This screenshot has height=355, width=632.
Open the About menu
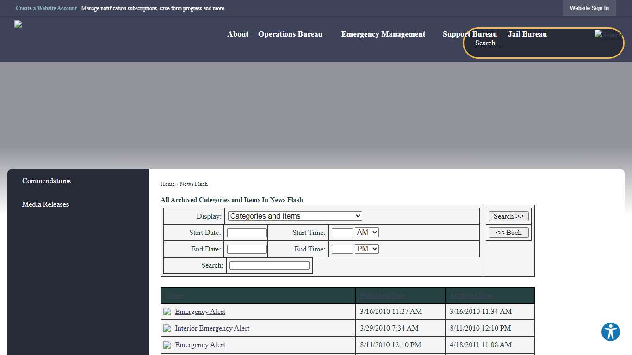coord(238,34)
